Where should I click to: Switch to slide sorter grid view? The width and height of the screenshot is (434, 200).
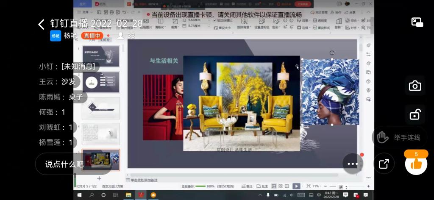pyautogui.click(x=280, y=186)
